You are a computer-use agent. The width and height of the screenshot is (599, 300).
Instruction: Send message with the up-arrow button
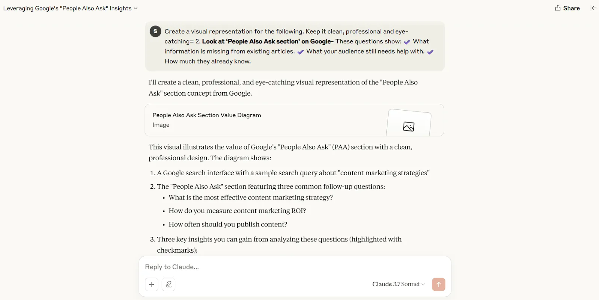[x=438, y=284]
